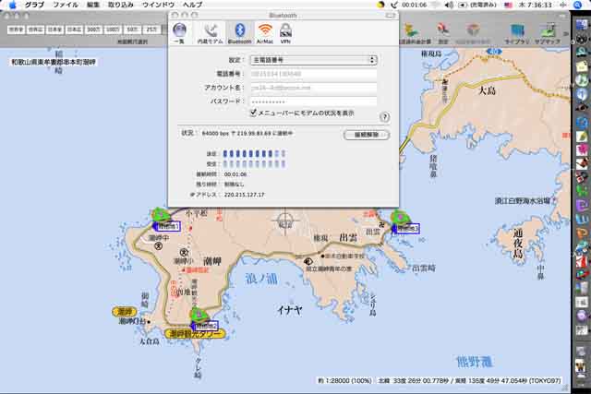This screenshot has width=591, height=394.
Task: Select the 25万 map scale button
Action: (x=151, y=30)
